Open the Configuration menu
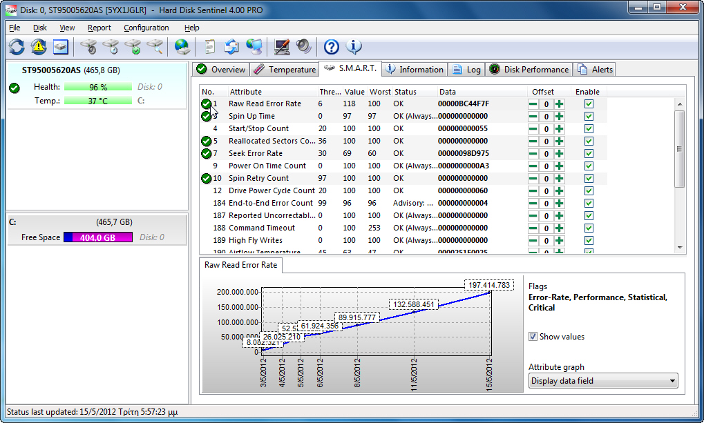Image resolution: width=704 pixels, height=423 pixels. pyautogui.click(x=146, y=28)
